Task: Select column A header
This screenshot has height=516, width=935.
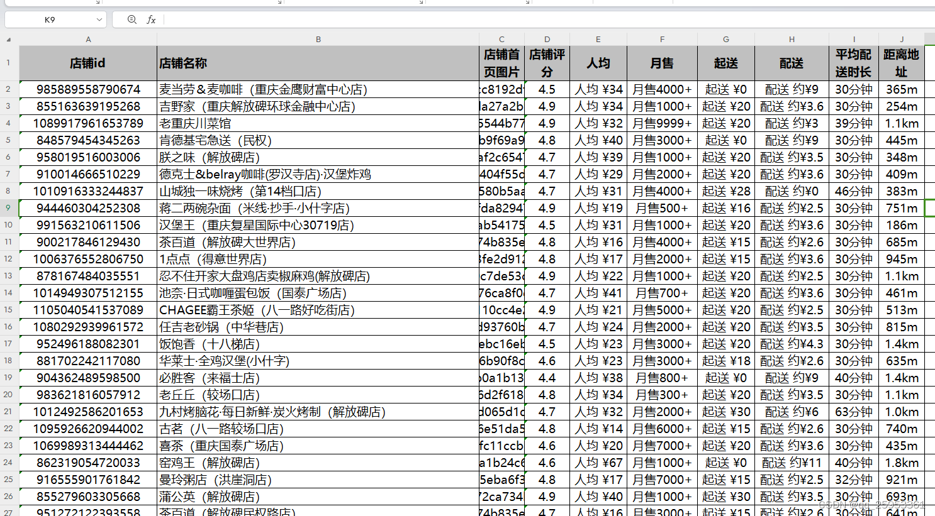Action: click(x=88, y=39)
